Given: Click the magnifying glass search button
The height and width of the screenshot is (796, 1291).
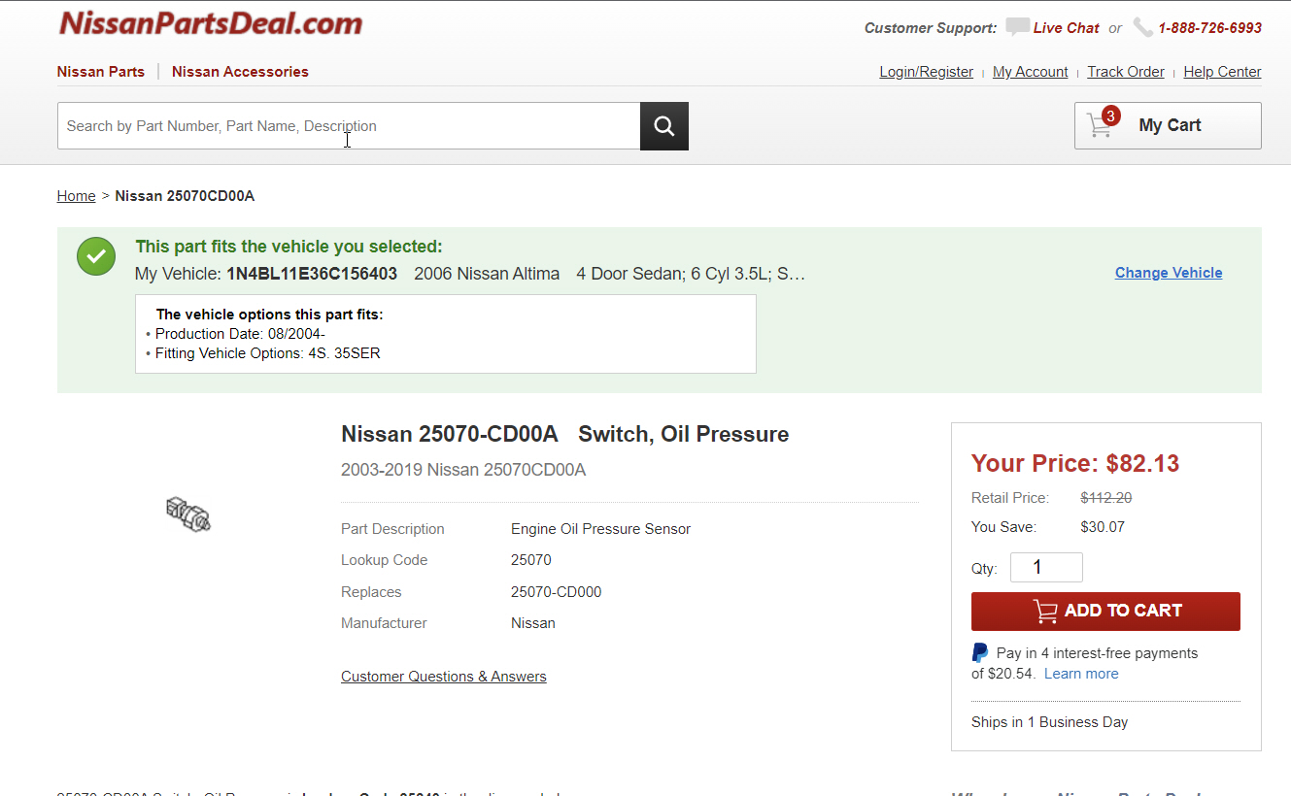Looking at the screenshot, I should point(663,126).
